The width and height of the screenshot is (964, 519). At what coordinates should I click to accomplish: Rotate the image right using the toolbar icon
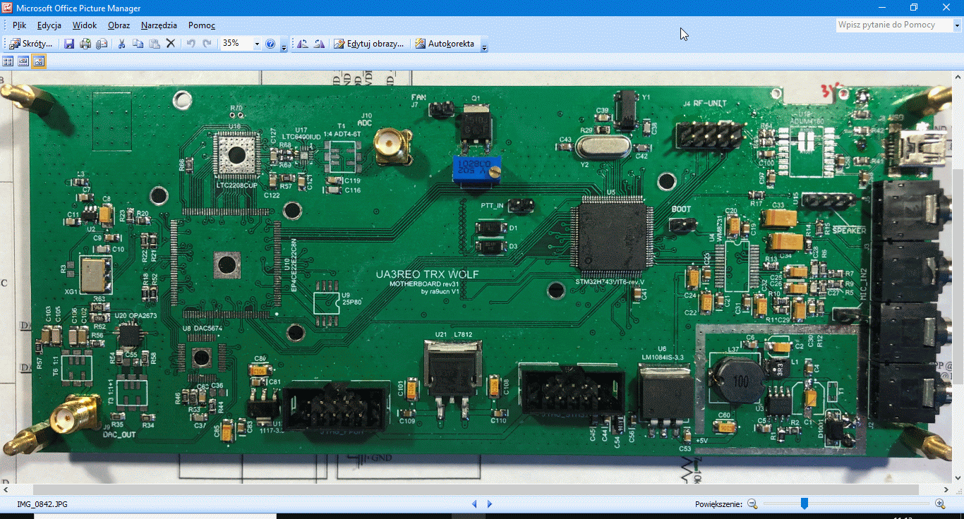click(x=319, y=44)
